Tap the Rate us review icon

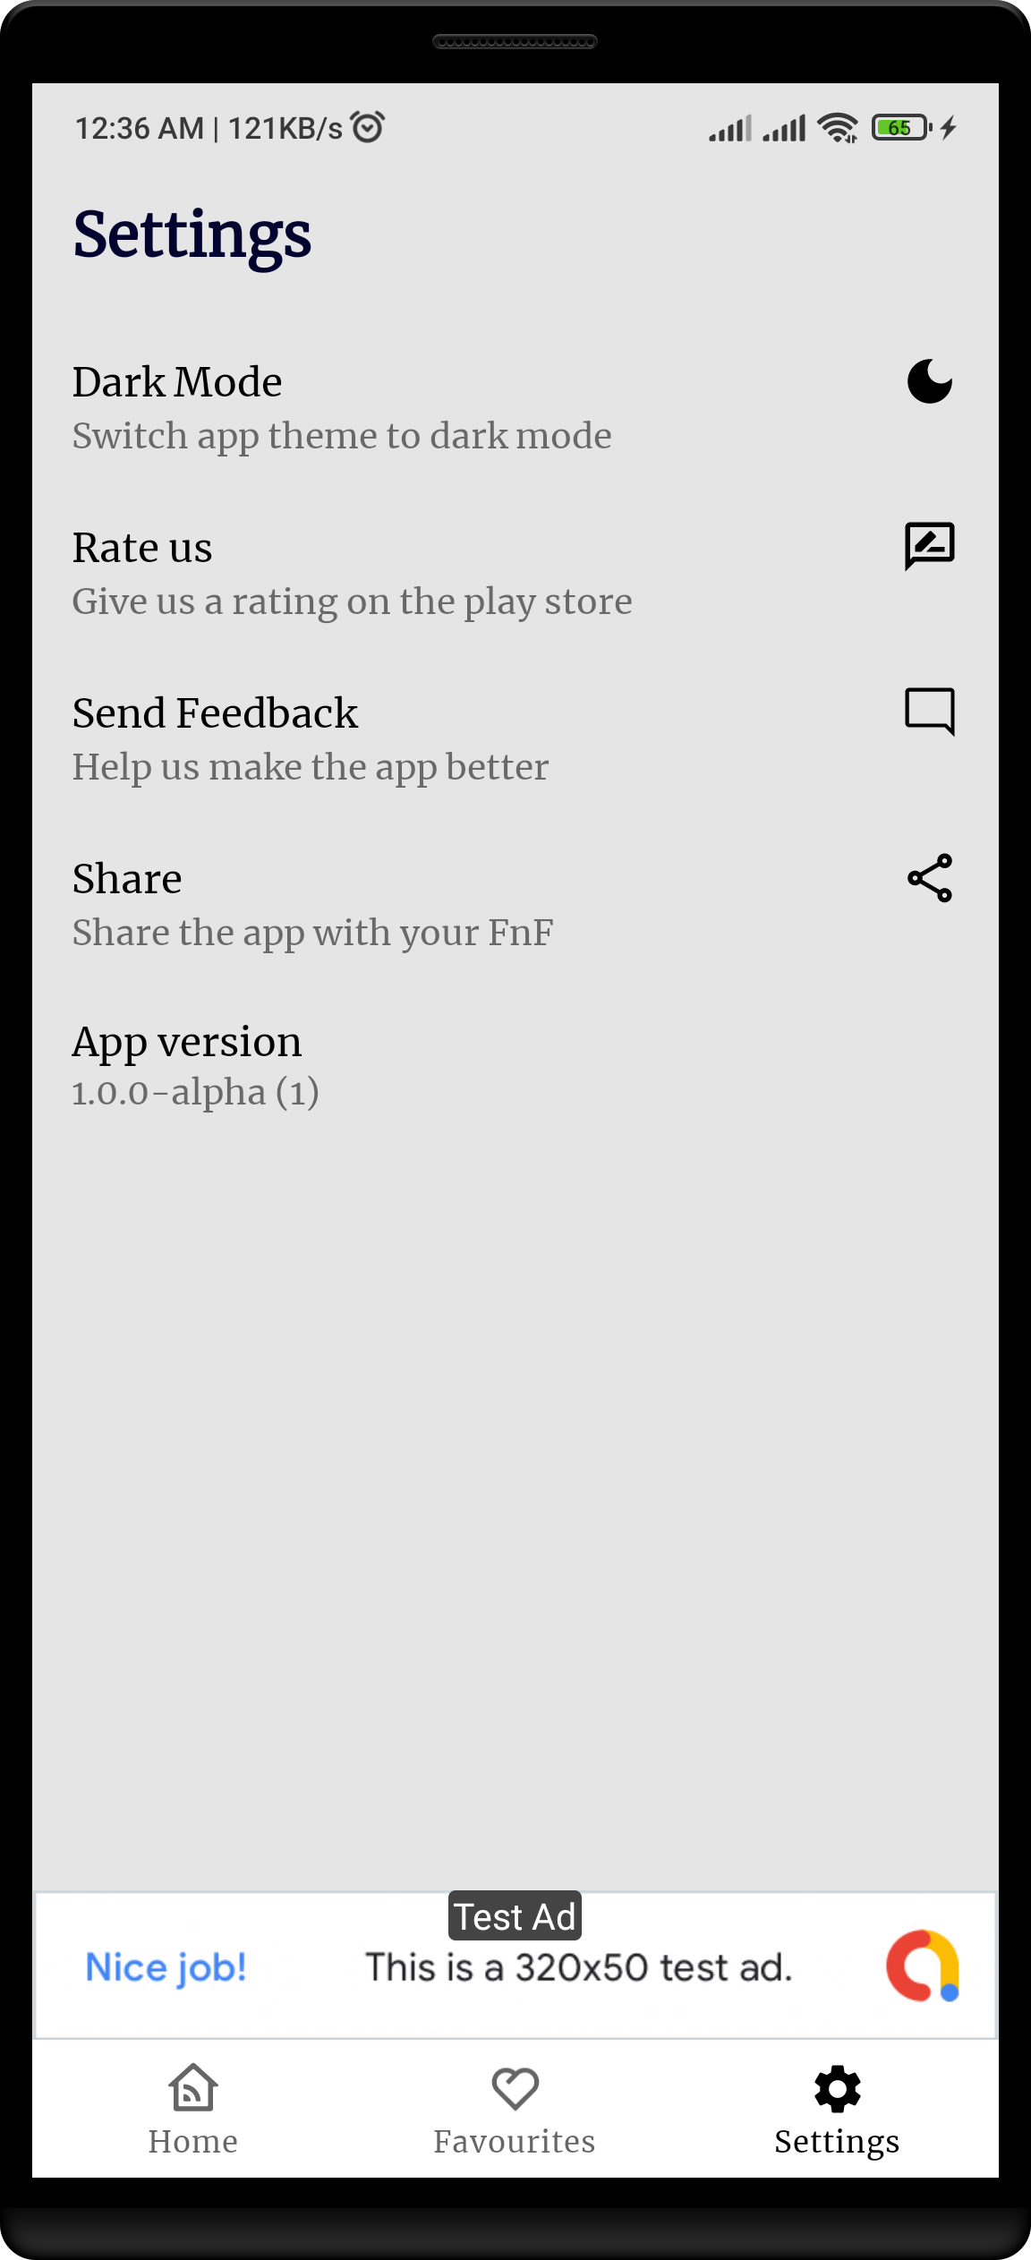pyautogui.click(x=930, y=546)
